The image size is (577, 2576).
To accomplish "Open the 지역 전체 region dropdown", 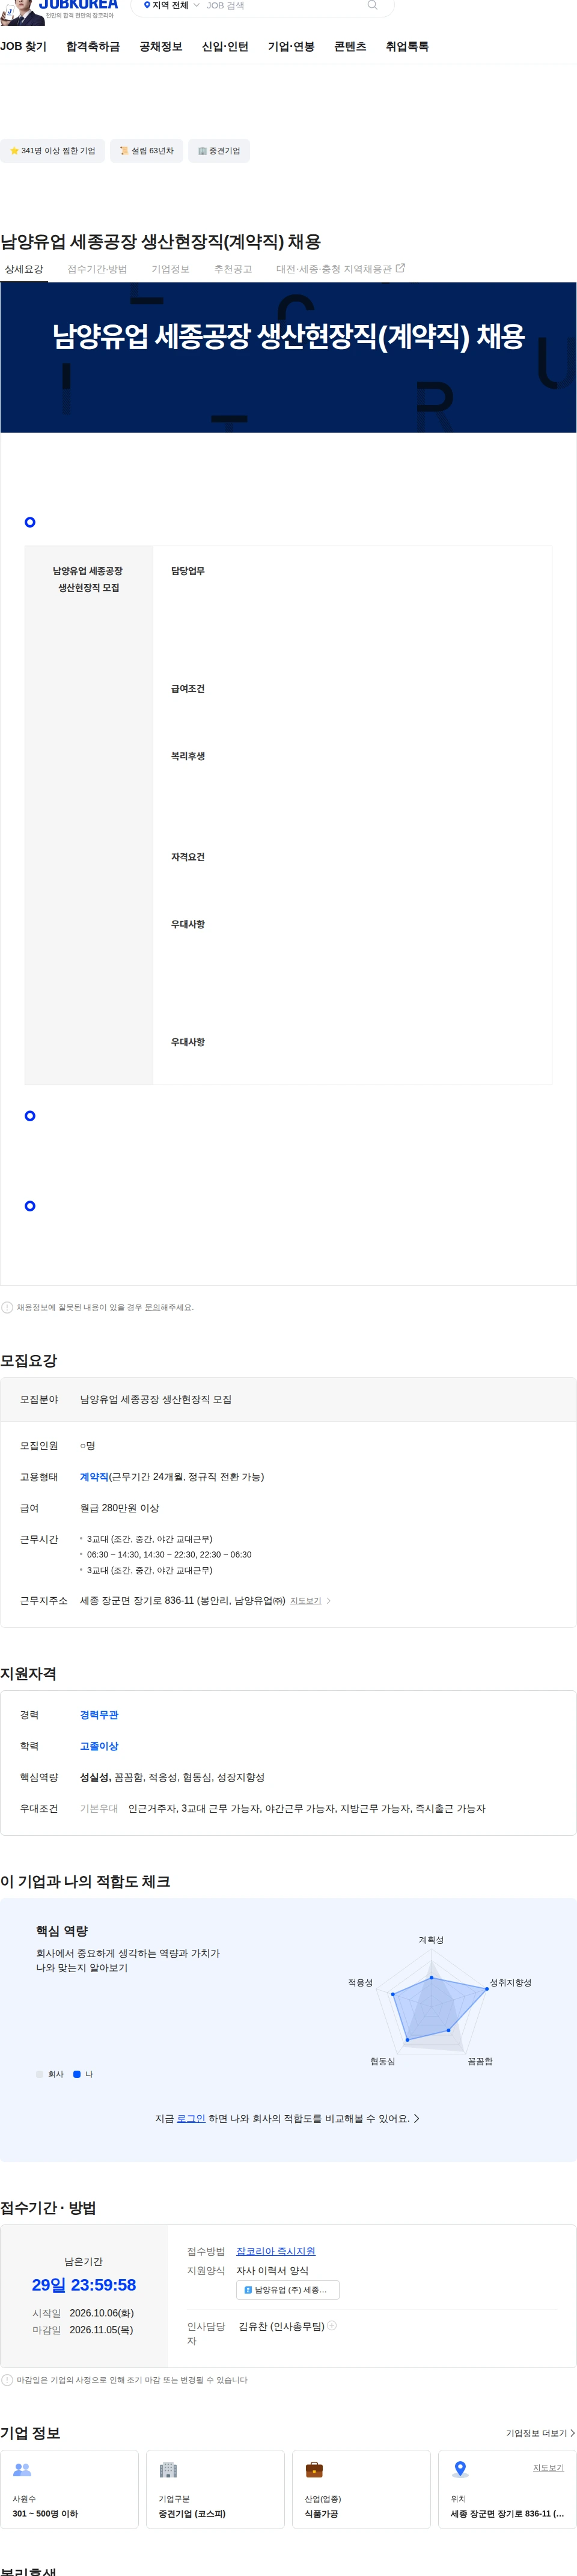I will [171, 6].
